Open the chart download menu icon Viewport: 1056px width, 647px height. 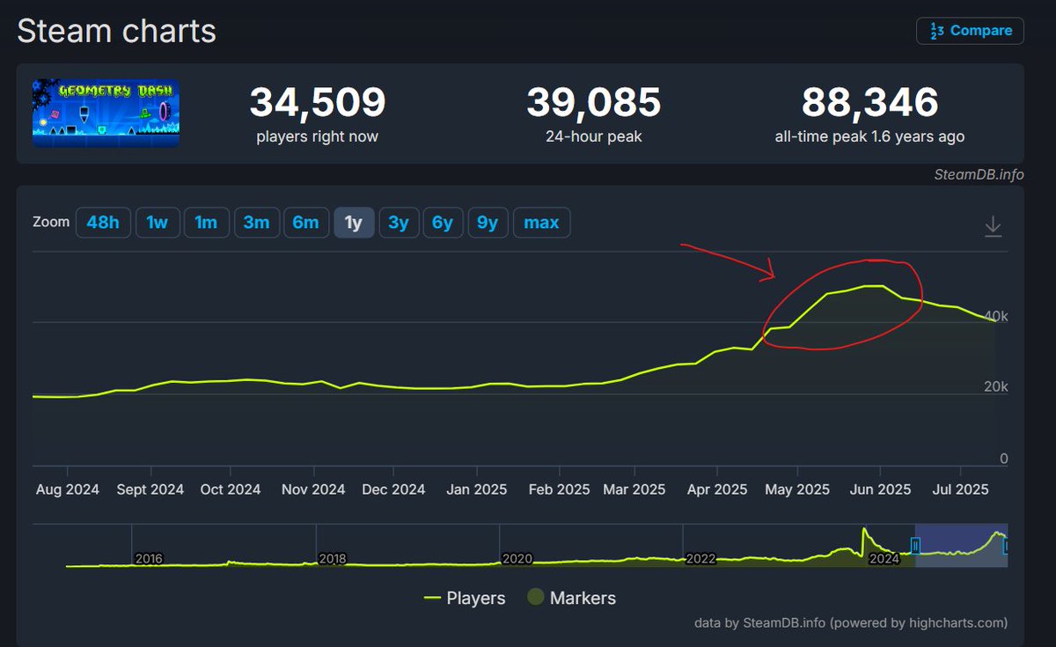click(x=993, y=227)
